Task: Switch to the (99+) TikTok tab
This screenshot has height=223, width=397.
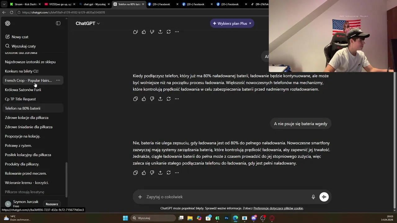Action: 259,4
